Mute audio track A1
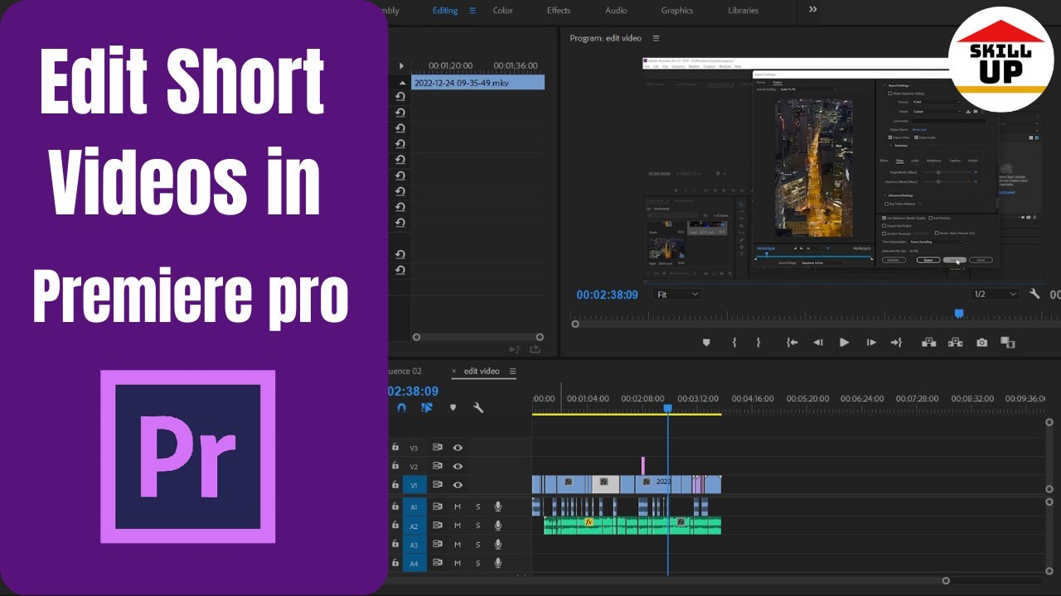The image size is (1061, 596). [458, 507]
